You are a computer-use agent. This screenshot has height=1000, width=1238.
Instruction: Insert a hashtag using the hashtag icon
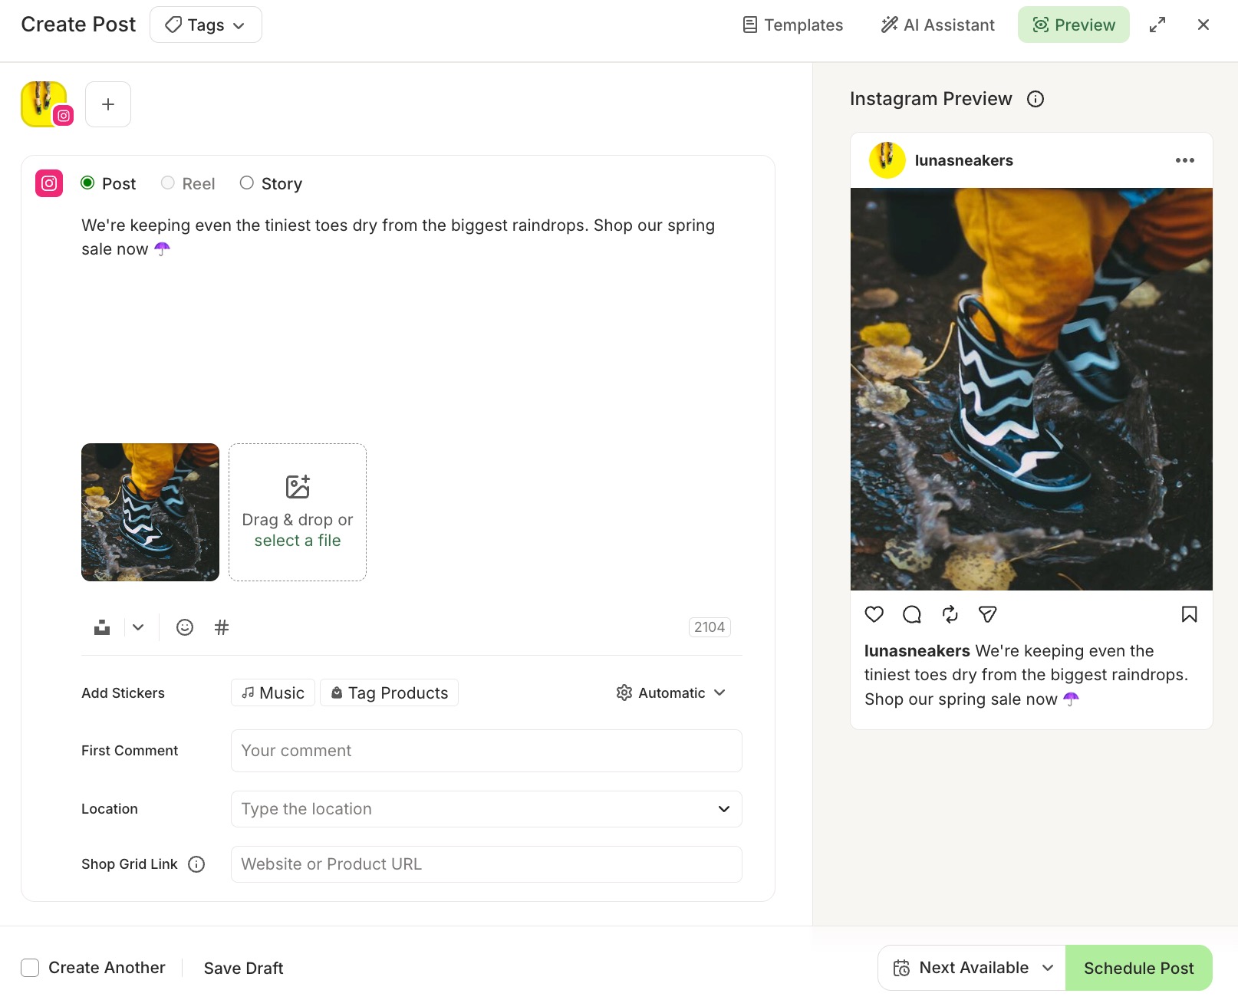[x=222, y=627]
